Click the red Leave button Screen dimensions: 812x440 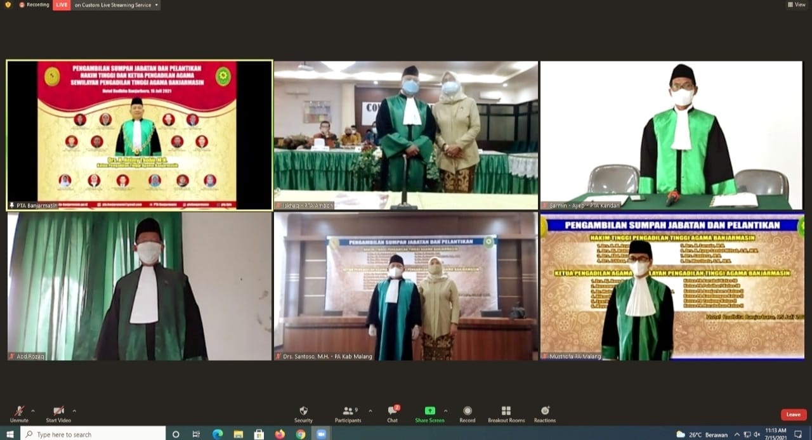(x=793, y=415)
